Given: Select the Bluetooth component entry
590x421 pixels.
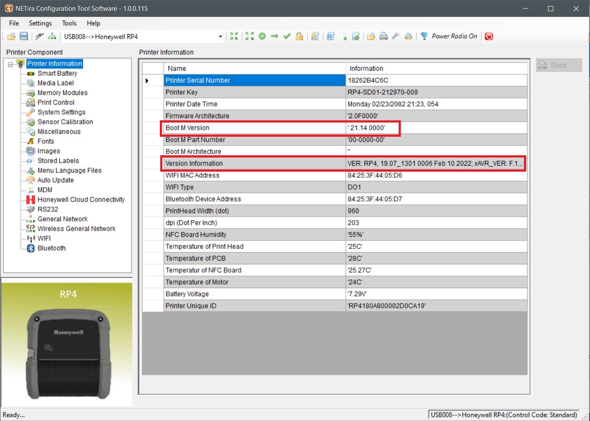Looking at the screenshot, I should [x=51, y=248].
